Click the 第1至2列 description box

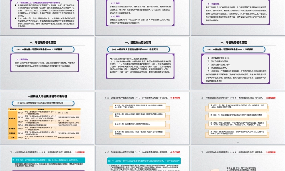click(x=136, y=106)
